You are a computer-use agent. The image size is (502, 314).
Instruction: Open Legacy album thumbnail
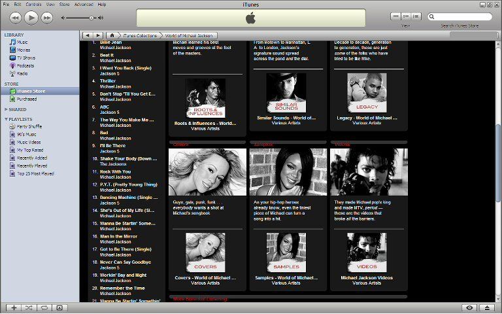pyautogui.click(x=367, y=93)
